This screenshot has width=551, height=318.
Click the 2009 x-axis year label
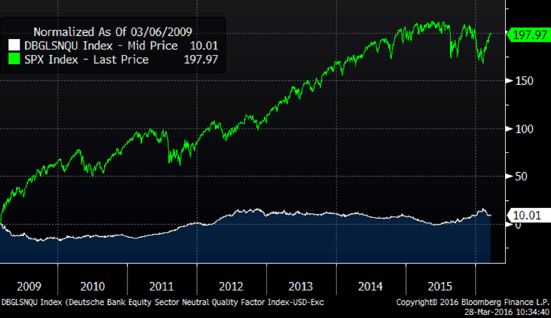(29, 286)
